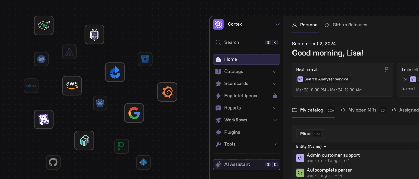The image size is (419, 179).
Task: Expand the Workflows sidebar section
Action: [247, 120]
